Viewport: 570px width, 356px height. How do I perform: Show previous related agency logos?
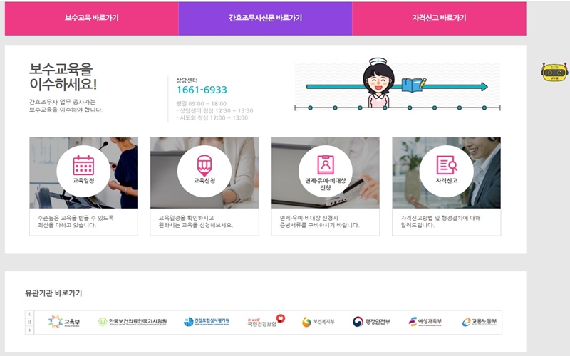[29, 314]
